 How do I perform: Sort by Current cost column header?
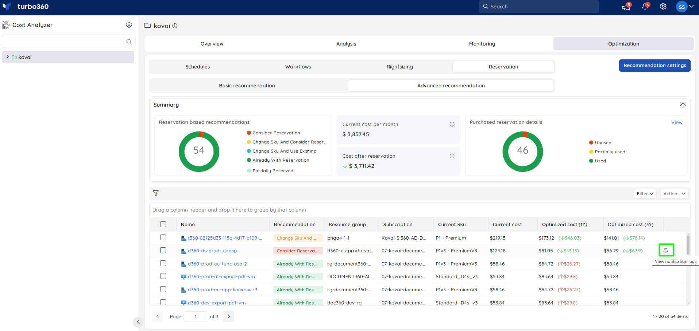point(507,225)
